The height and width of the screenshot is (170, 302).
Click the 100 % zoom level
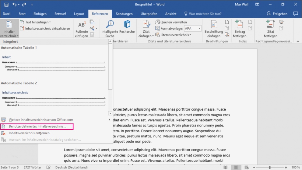tap(295, 167)
